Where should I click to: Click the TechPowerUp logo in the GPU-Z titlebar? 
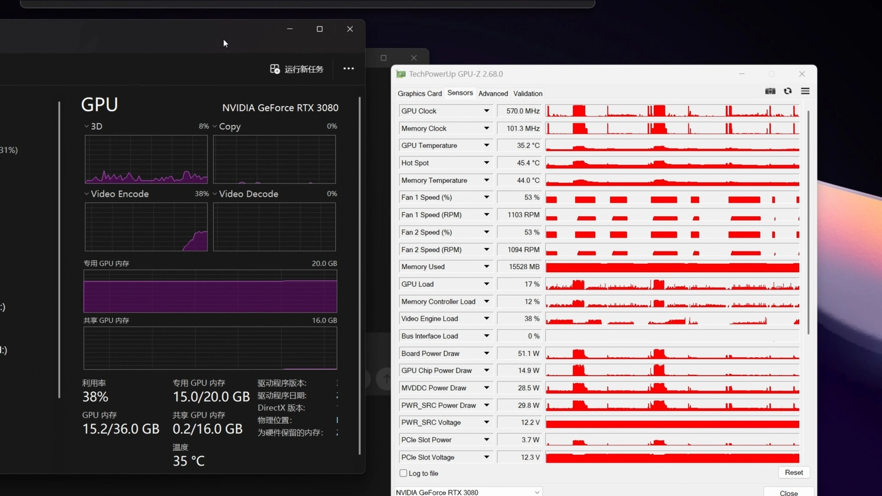pyautogui.click(x=400, y=74)
